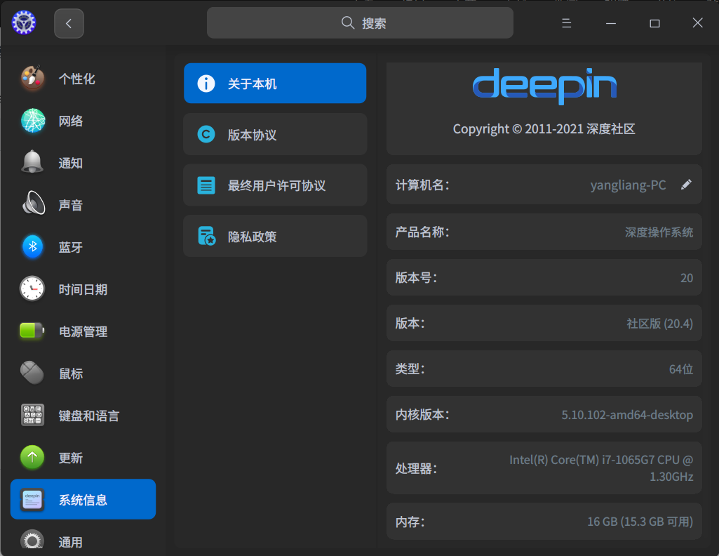Open the Network globe icon
Viewport: 719px width, 556px height.
[x=33, y=121]
